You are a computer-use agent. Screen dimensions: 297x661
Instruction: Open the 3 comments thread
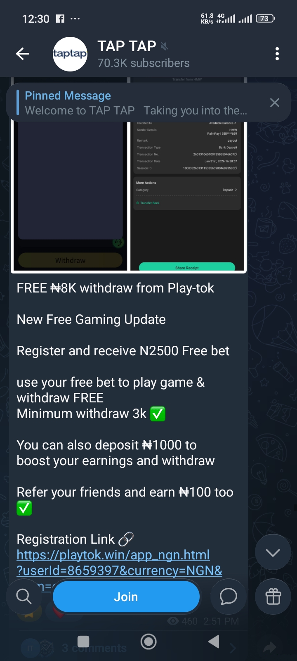[94, 648]
